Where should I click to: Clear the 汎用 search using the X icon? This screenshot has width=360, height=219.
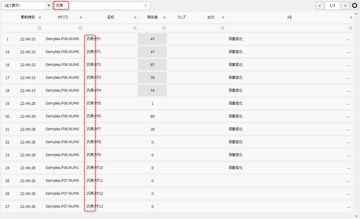click(x=145, y=5)
